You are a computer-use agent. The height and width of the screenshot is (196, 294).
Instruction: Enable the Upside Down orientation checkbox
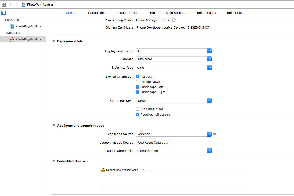[137, 82]
